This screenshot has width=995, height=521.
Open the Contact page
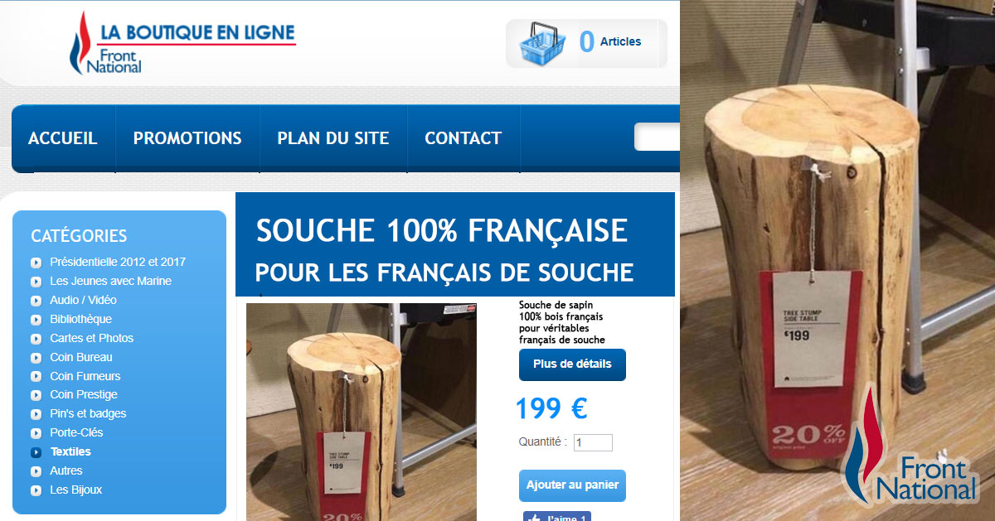[464, 138]
